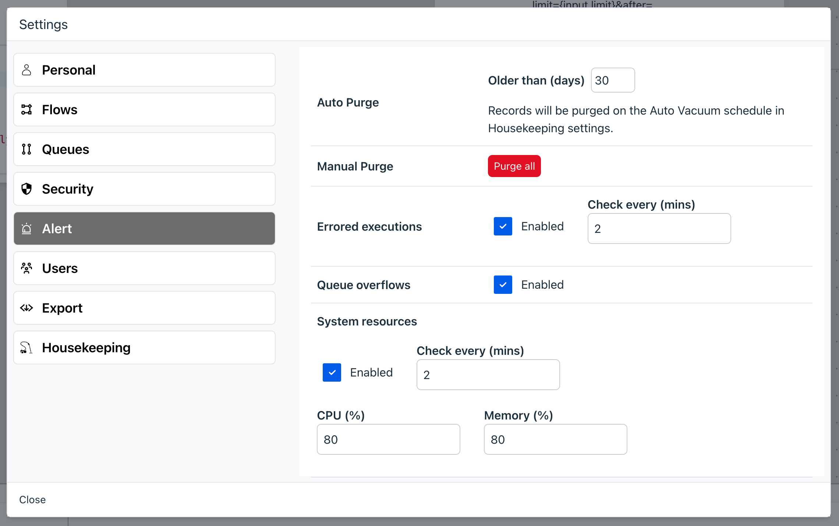The image size is (839, 526).
Task: Select the Alert settings icon
Action: [x=27, y=228]
